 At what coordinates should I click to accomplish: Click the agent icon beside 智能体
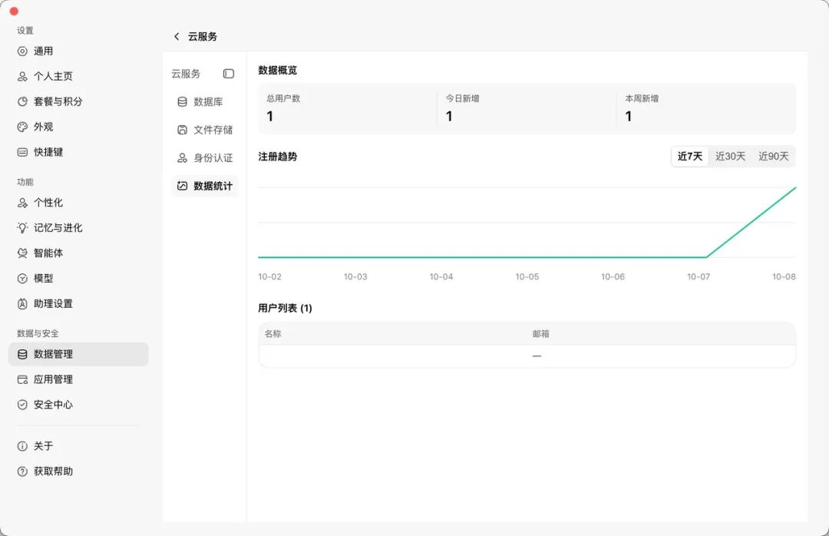click(22, 253)
